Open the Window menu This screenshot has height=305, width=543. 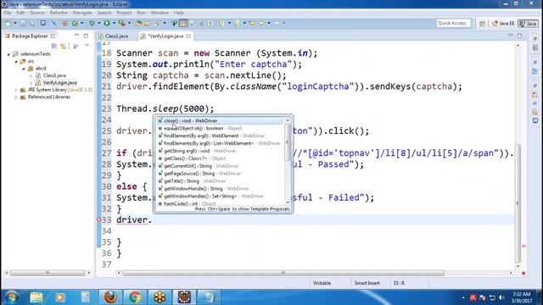point(160,13)
